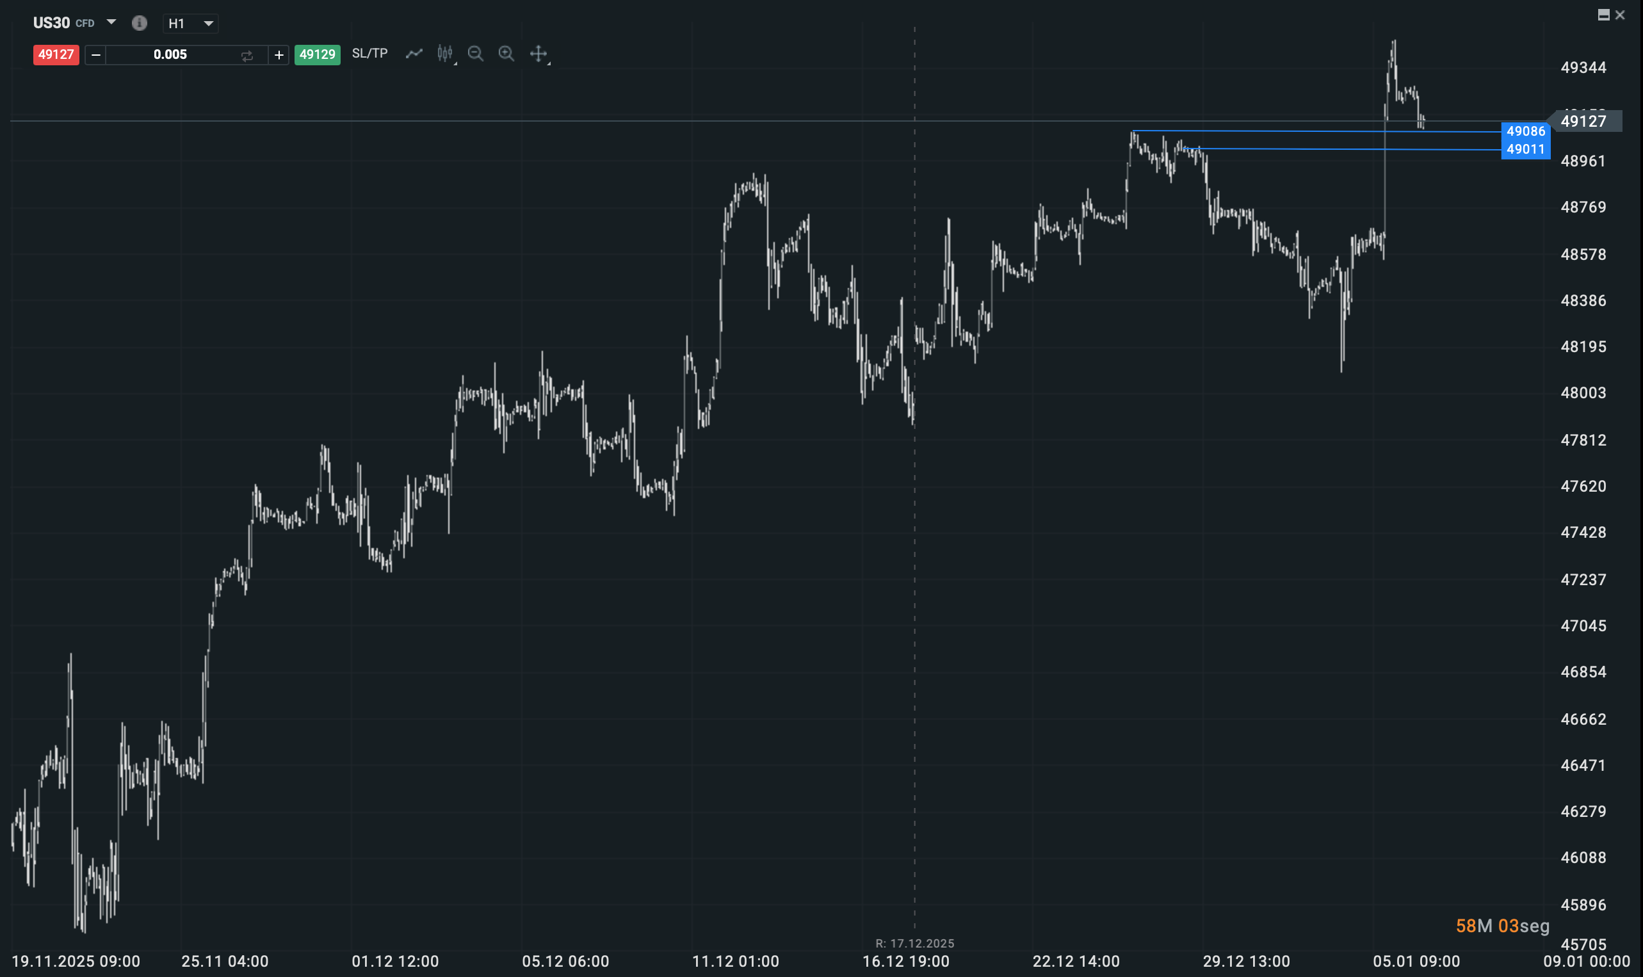Click the 0.005 volume input field
Image resolution: width=1643 pixels, height=977 pixels.
[170, 54]
